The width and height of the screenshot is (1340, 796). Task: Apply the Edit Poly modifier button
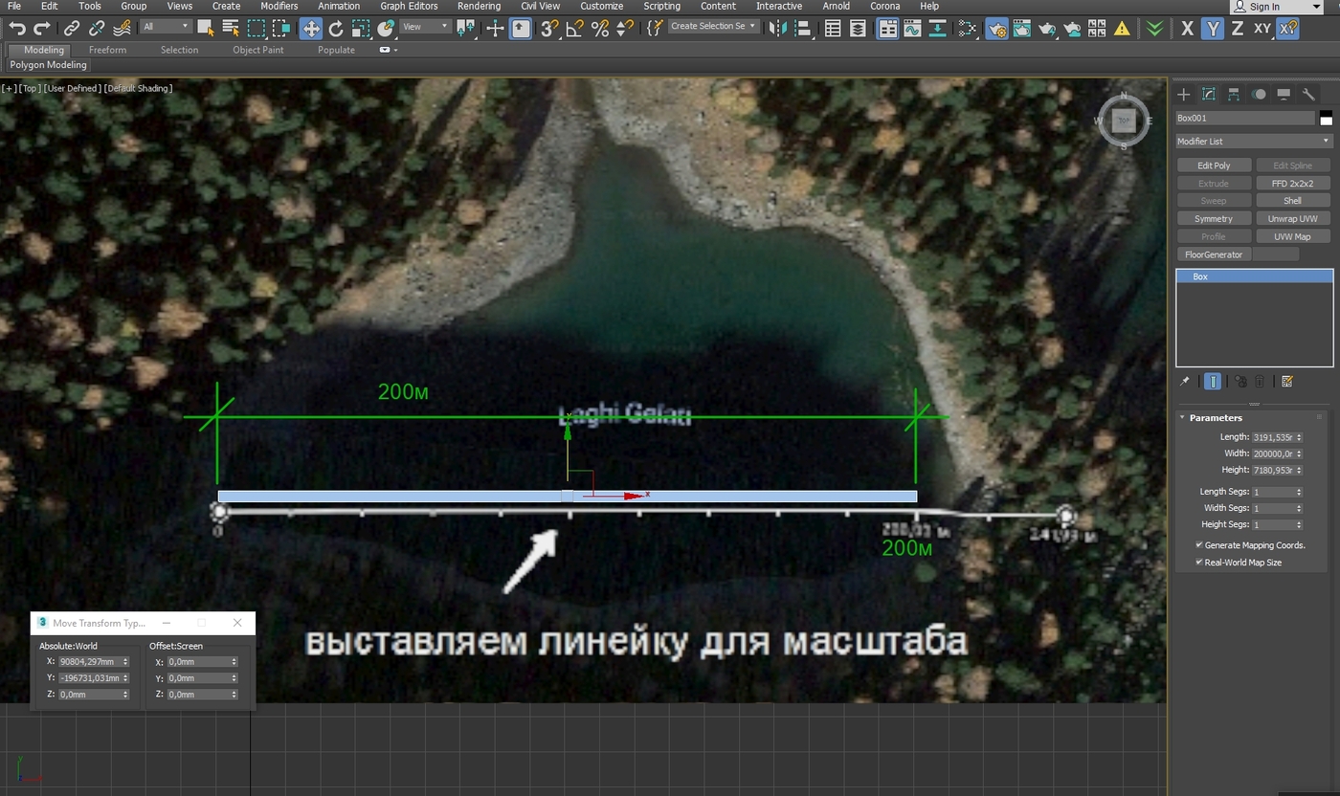point(1214,166)
